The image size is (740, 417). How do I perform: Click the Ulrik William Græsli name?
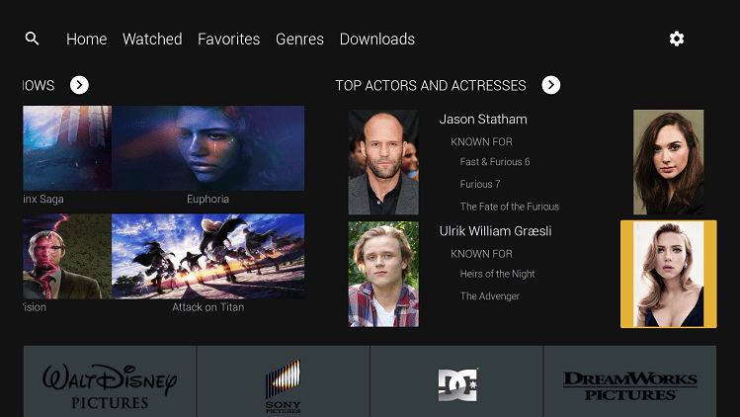(495, 231)
